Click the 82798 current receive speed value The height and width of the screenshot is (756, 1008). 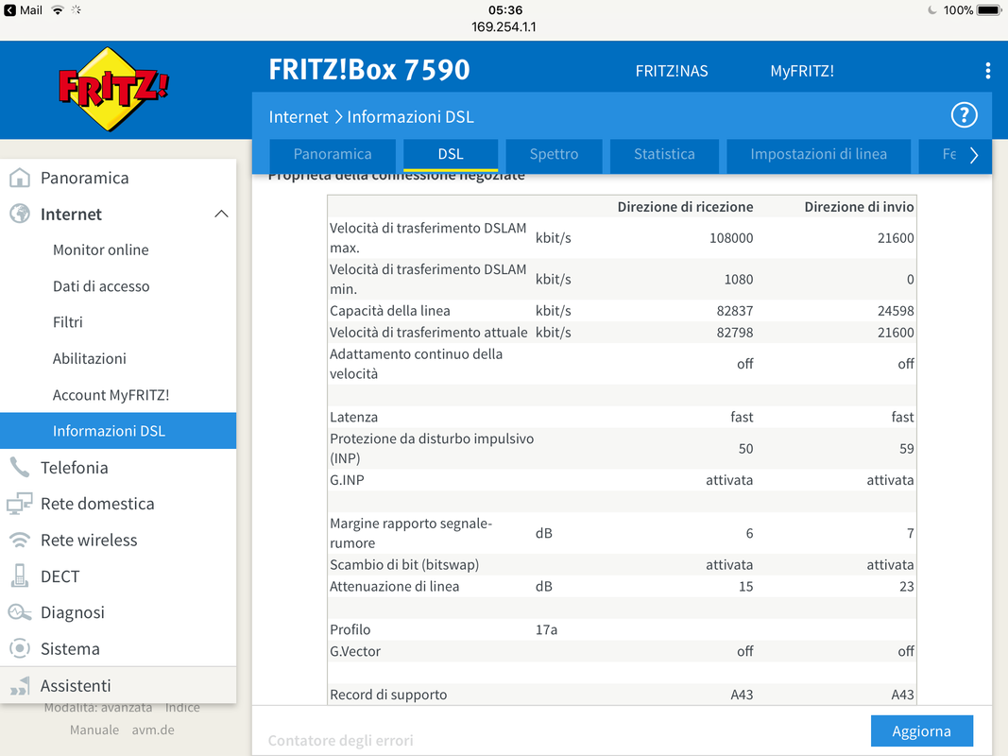tap(735, 333)
